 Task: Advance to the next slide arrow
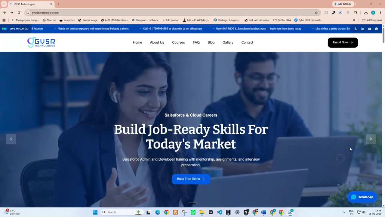[371, 139]
